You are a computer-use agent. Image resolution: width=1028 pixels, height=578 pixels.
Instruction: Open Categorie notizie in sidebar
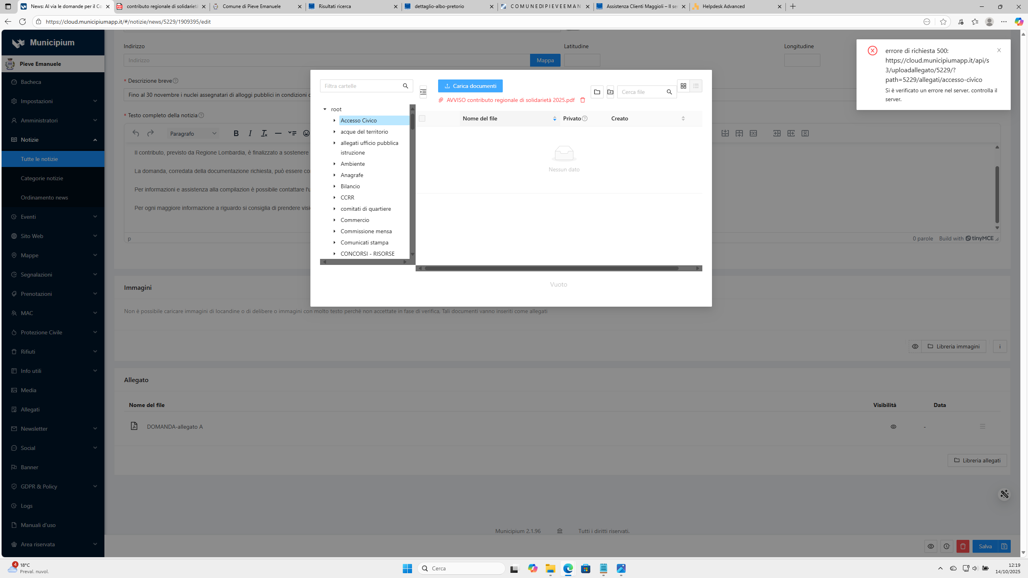(42, 178)
